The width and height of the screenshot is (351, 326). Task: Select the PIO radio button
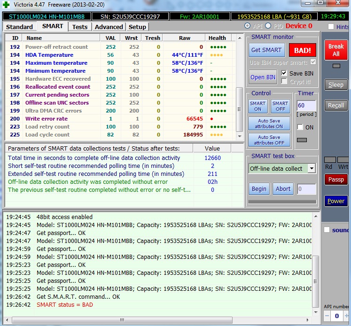pyautogui.click(x=268, y=26)
